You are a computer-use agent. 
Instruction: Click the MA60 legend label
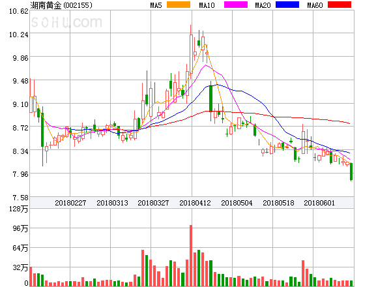tap(315, 5)
